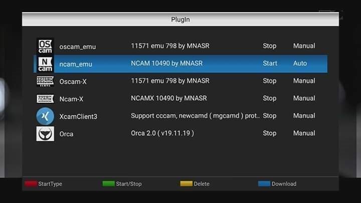Choose the Download label

click(284, 184)
